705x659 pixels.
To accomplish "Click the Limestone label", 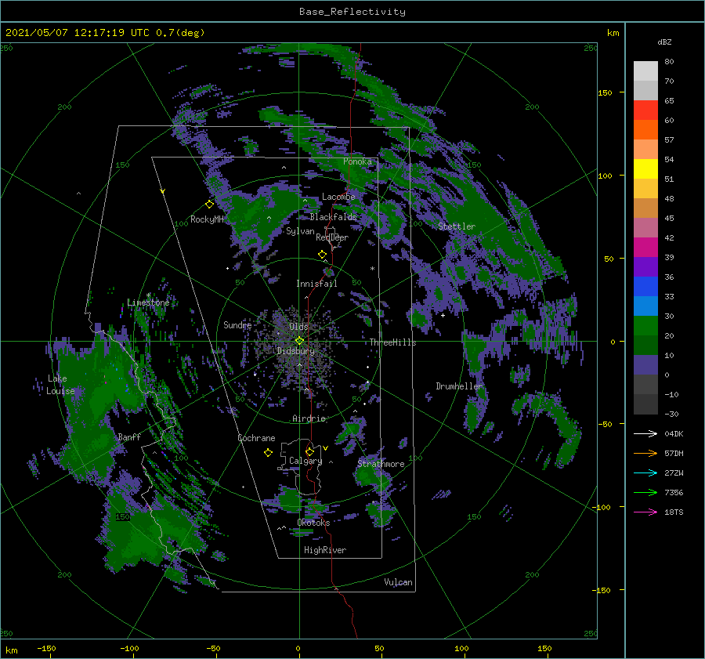I will [x=148, y=302].
